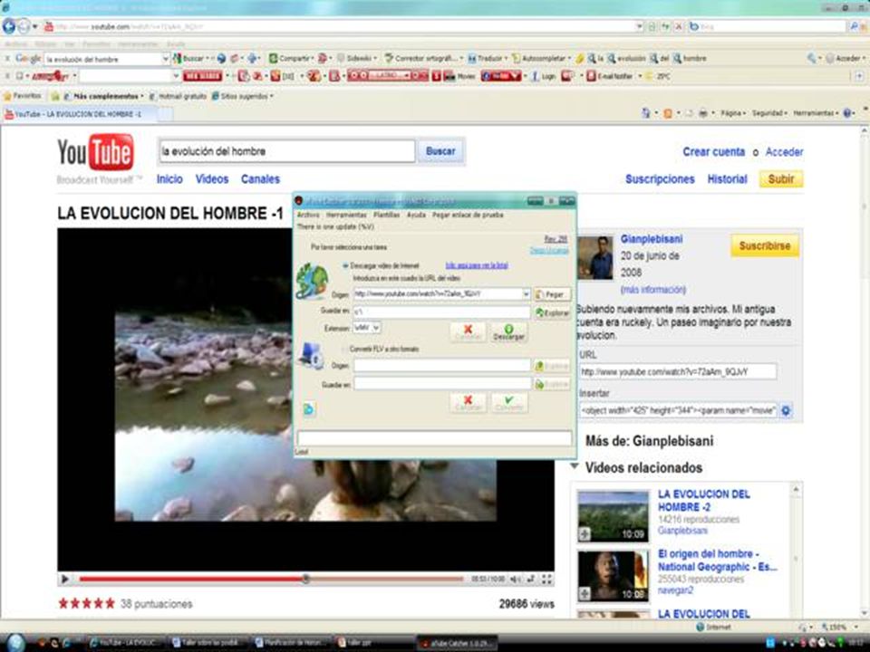Click the embed settings gear icon
Screen dimensions: 870x652
[787, 411]
